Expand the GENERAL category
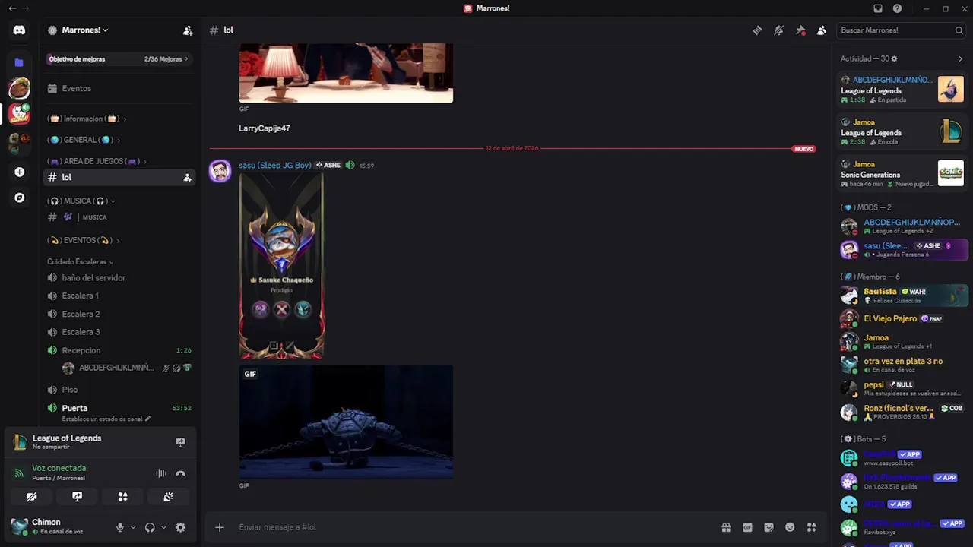The image size is (973, 547). coord(84,140)
